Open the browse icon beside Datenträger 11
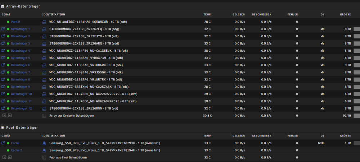Image resolution: width=360 pixels, height=162 pixels. tap(3, 101)
